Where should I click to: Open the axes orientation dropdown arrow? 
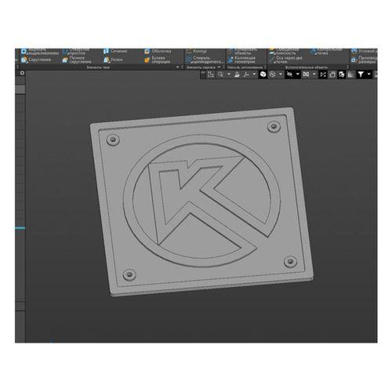pos(254,74)
